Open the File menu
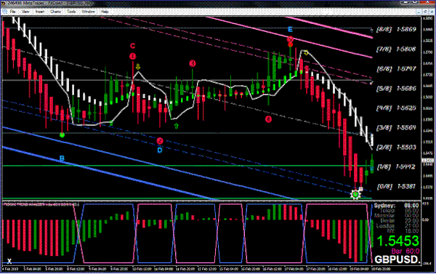 [13, 12]
